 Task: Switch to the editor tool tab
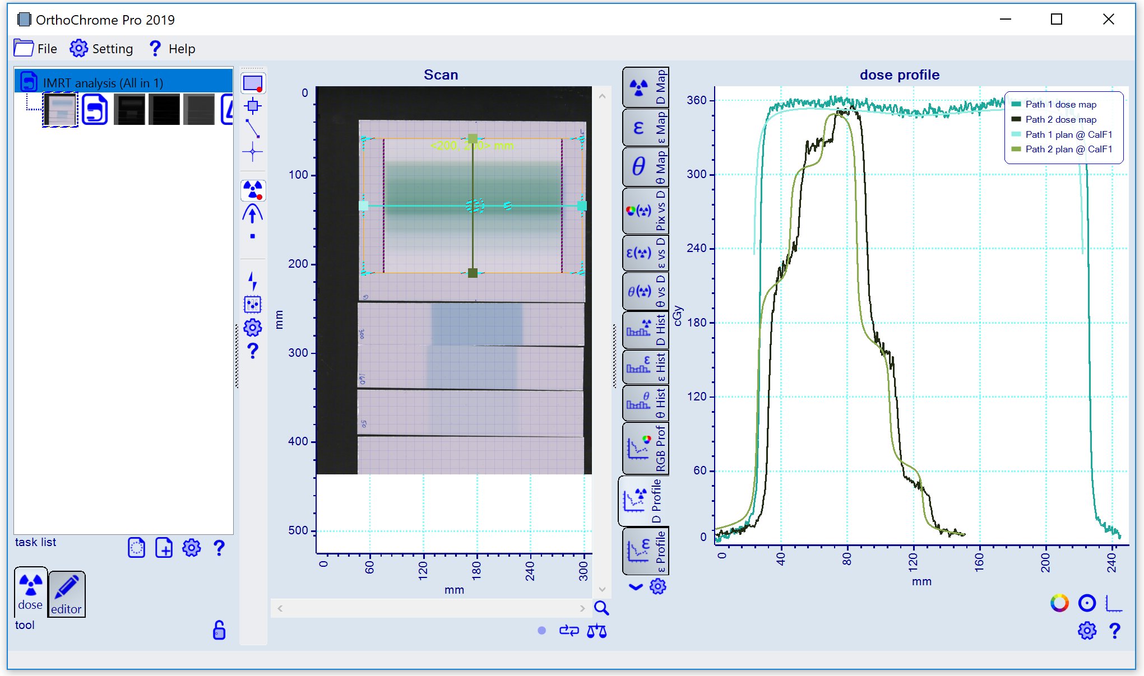(x=67, y=595)
